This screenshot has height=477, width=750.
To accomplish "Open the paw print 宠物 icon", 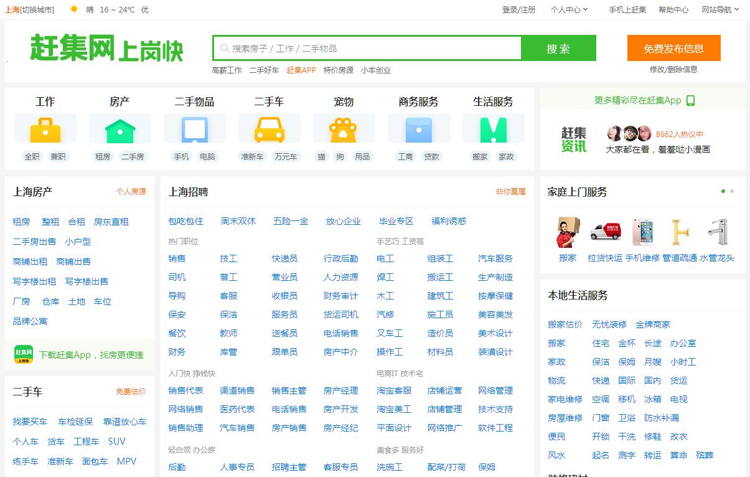I will click(x=344, y=130).
